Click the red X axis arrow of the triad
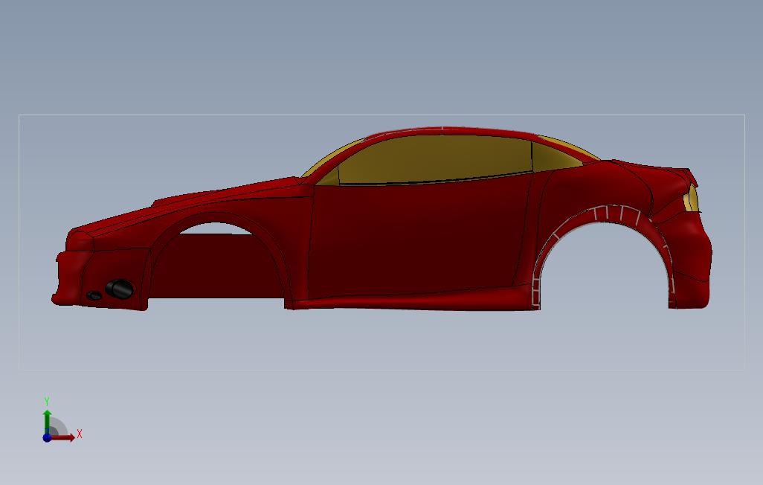 (63, 437)
